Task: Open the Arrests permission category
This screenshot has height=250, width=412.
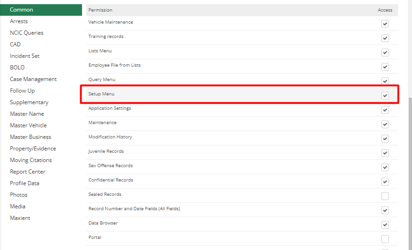Action: pyautogui.click(x=19, y=21)
